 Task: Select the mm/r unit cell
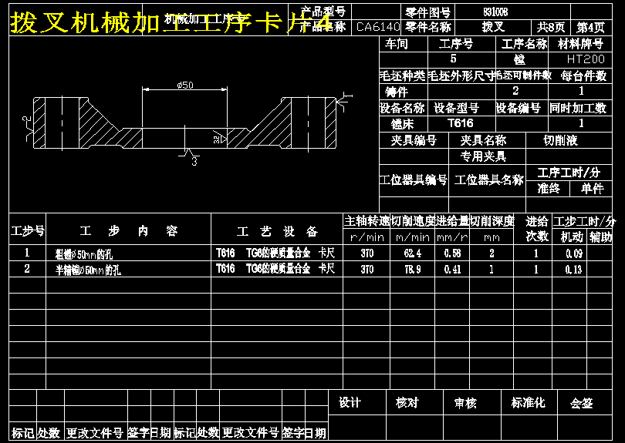[x=452, y=237]
